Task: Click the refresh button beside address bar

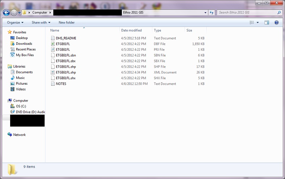Action: 212,13
